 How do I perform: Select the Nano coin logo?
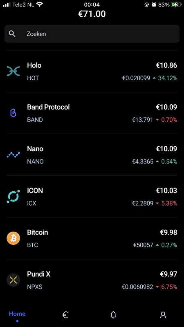click(x=13, y=155)
